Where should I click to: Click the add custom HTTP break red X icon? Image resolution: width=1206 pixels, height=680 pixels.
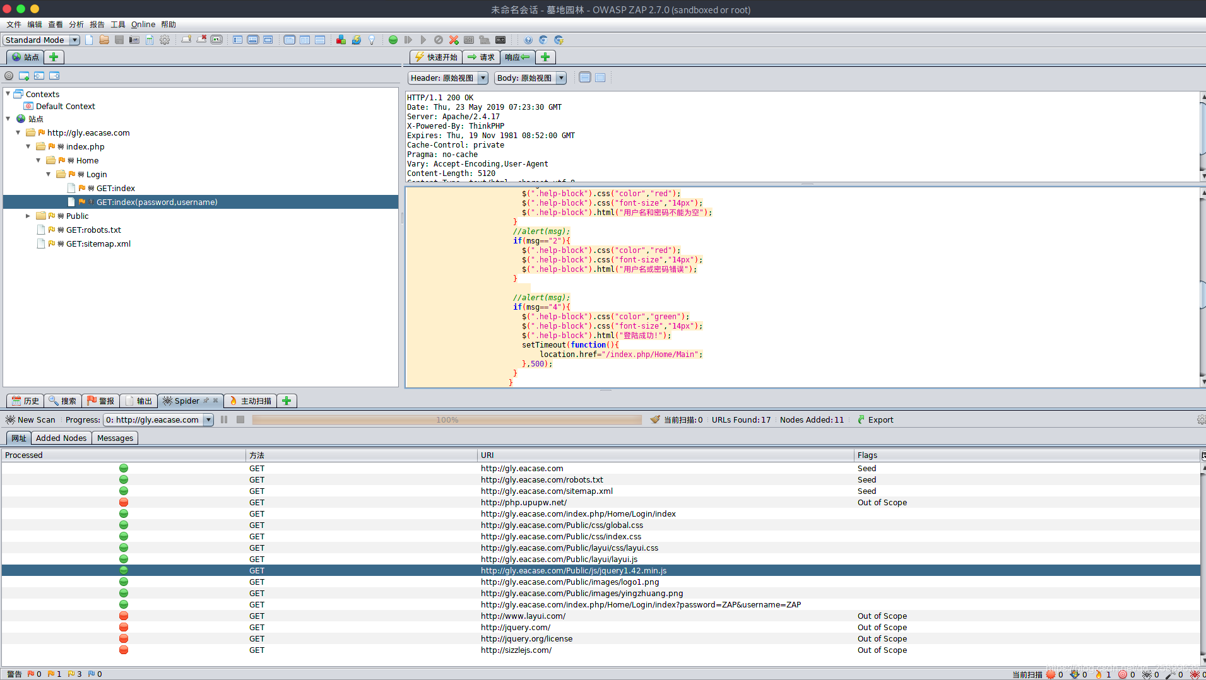coord(454,40)
